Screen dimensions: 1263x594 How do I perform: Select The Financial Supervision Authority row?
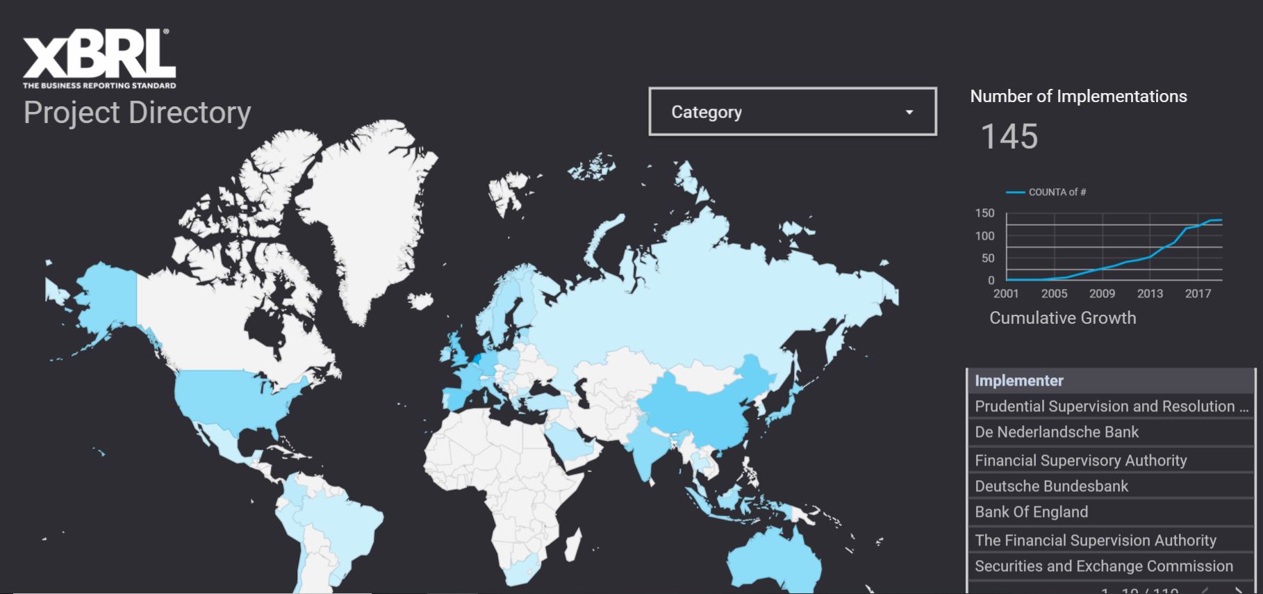pyautogui.click(x=1111, y=540)
